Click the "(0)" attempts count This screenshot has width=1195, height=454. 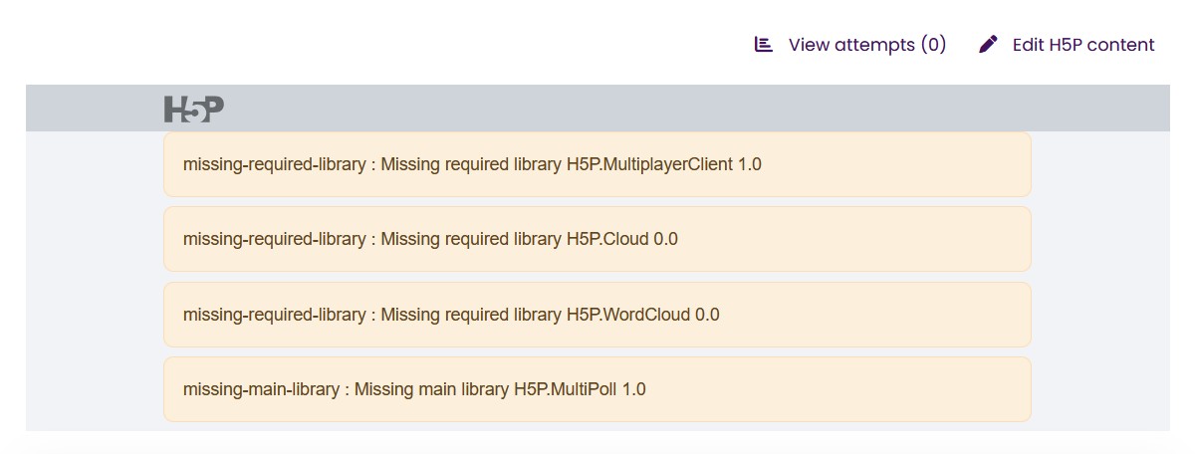point(933,45)
